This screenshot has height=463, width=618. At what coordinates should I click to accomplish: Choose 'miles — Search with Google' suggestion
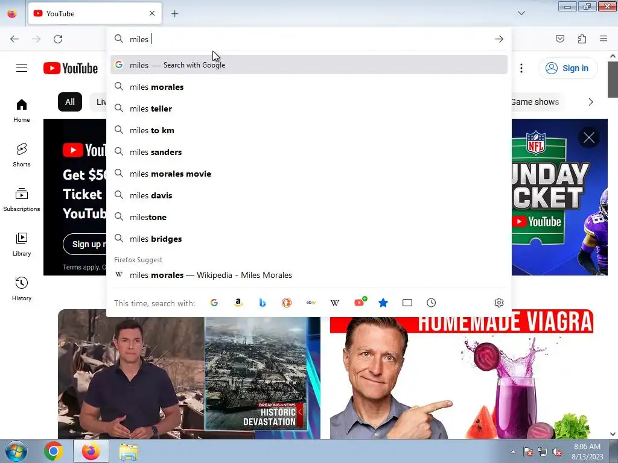pos(309,65)
